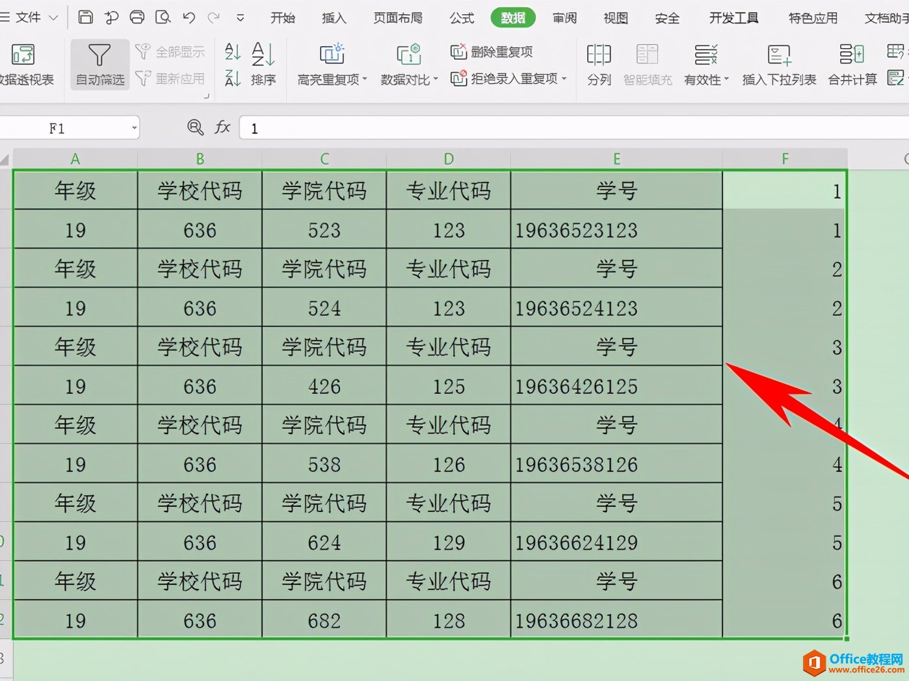
Task: Select column A header
Action: (75, 159)
